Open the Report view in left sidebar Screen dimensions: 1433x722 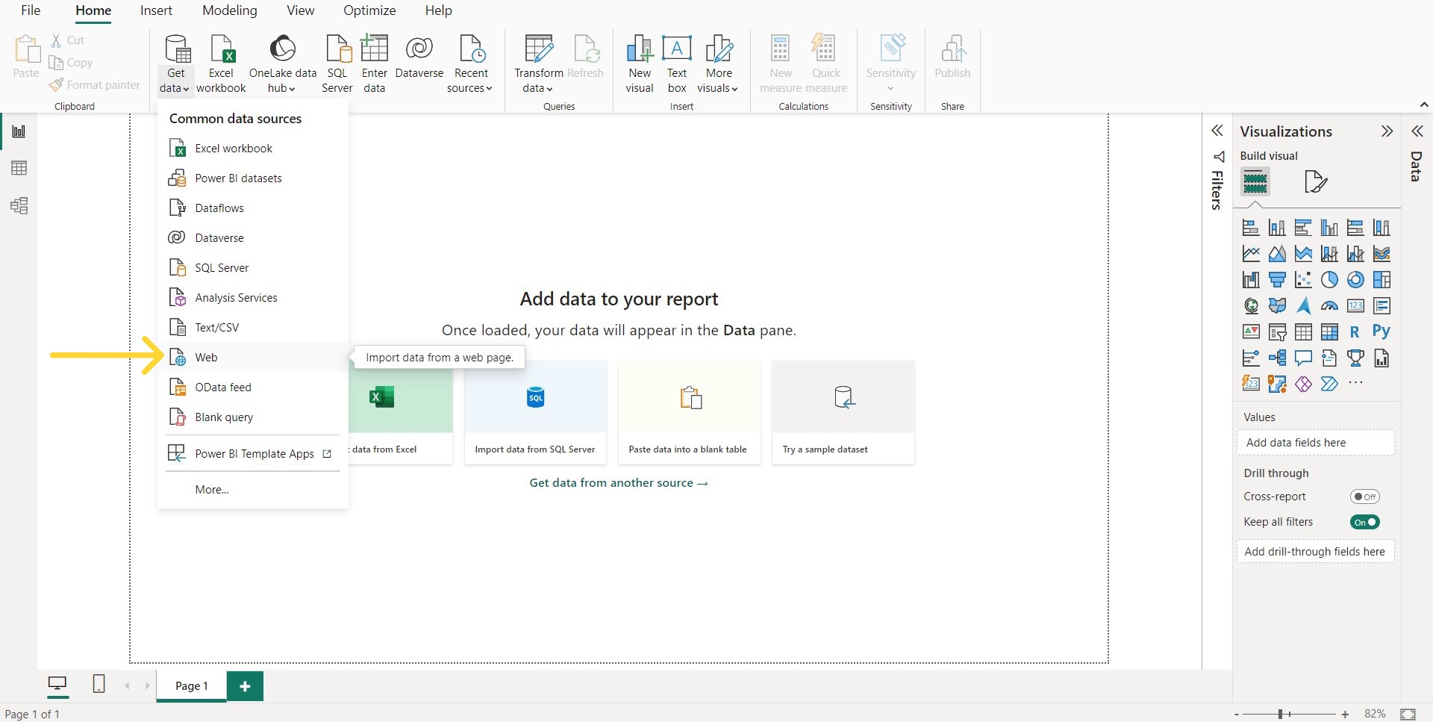19,131
